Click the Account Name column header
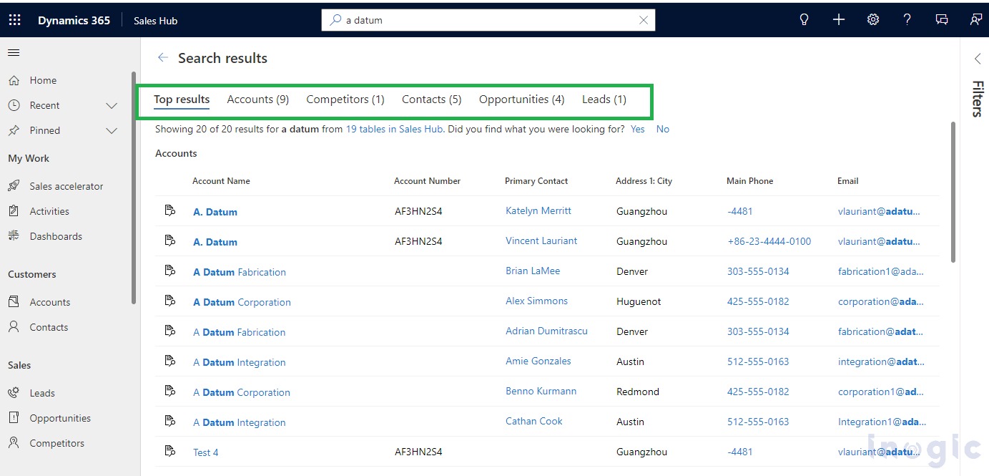The image size is (989, 476). pos(221,181)
